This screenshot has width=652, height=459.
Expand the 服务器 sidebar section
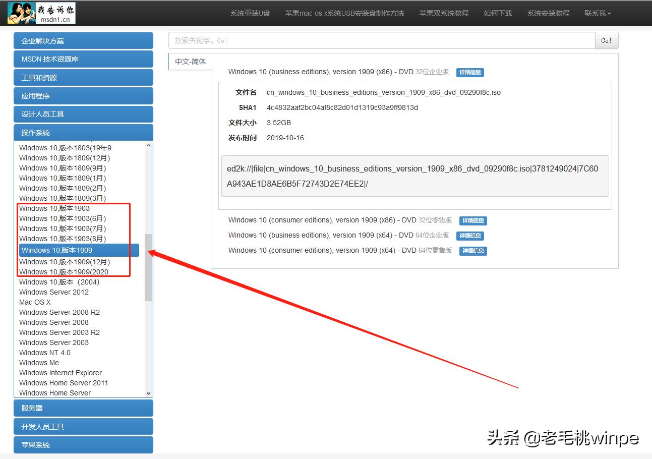pos(83,408)
